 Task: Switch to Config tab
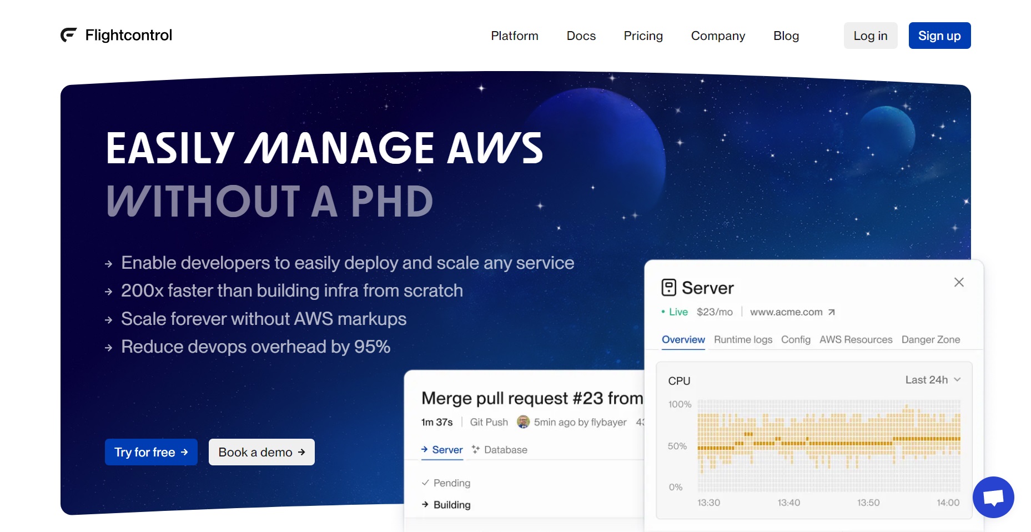[x=796, y=339]
